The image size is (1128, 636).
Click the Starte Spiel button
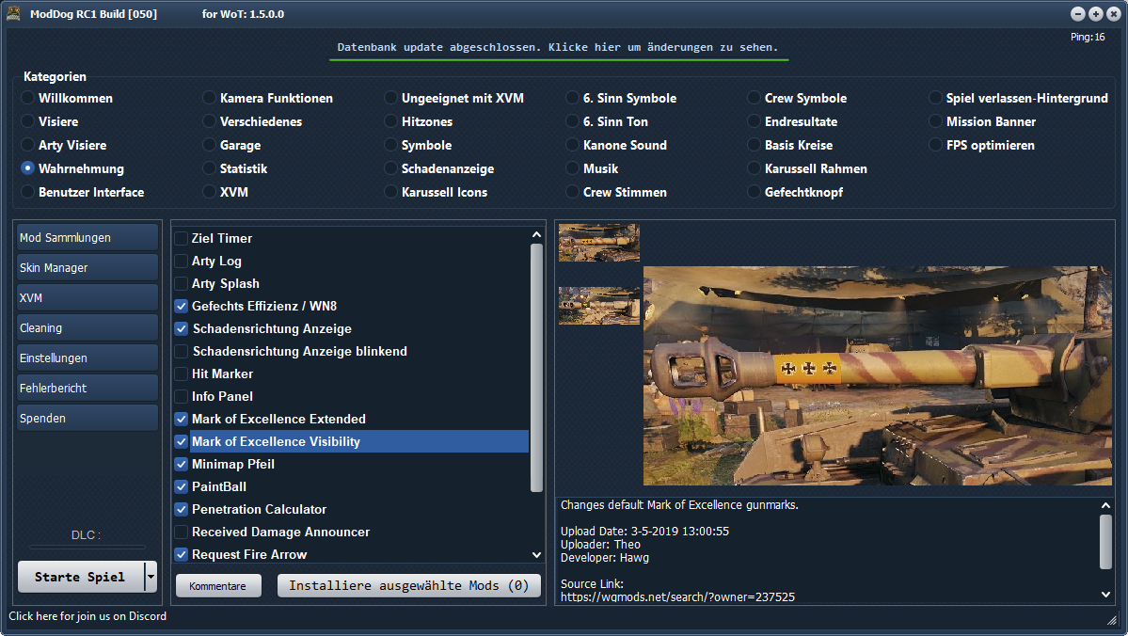(81, 577)
